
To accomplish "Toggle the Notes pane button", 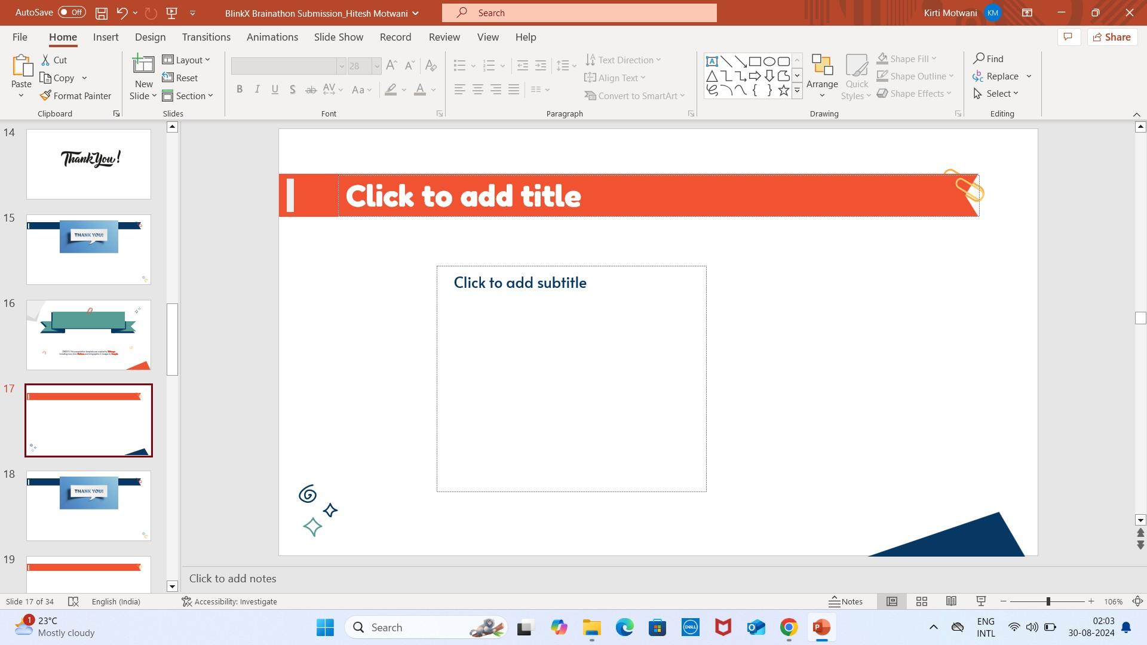I will 845,601.
